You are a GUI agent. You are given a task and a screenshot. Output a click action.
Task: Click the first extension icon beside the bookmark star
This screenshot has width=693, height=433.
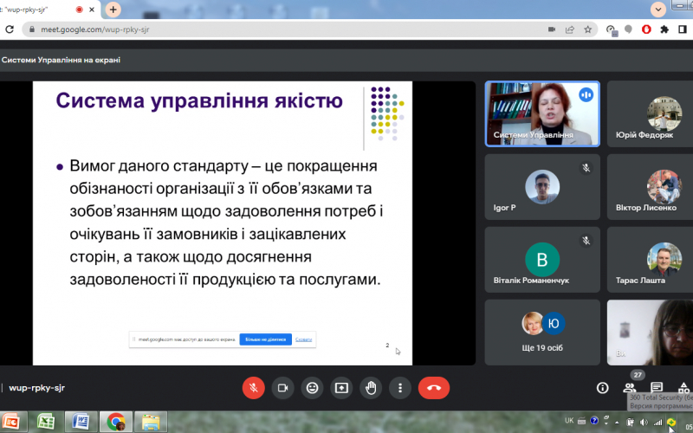612,30
